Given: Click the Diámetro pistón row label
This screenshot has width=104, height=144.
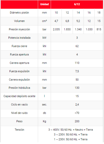Looking at the screenshot, I should click(x=19, y=13).
